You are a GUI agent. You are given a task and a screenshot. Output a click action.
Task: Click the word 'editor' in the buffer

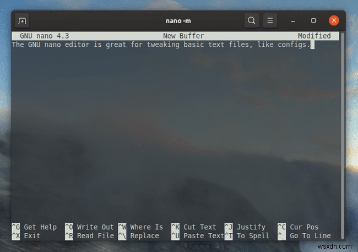tap(77, 45)
